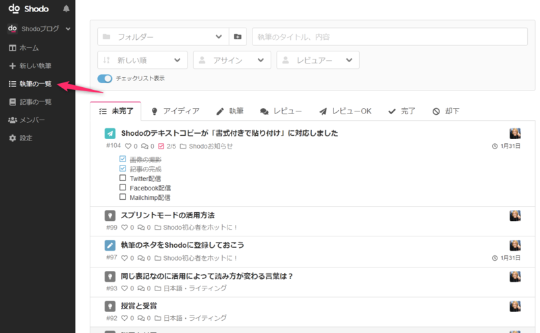The height and width of the screenshot is (333, 540).
Task: Go to ホーム in the sidebar
Action: 24,48
